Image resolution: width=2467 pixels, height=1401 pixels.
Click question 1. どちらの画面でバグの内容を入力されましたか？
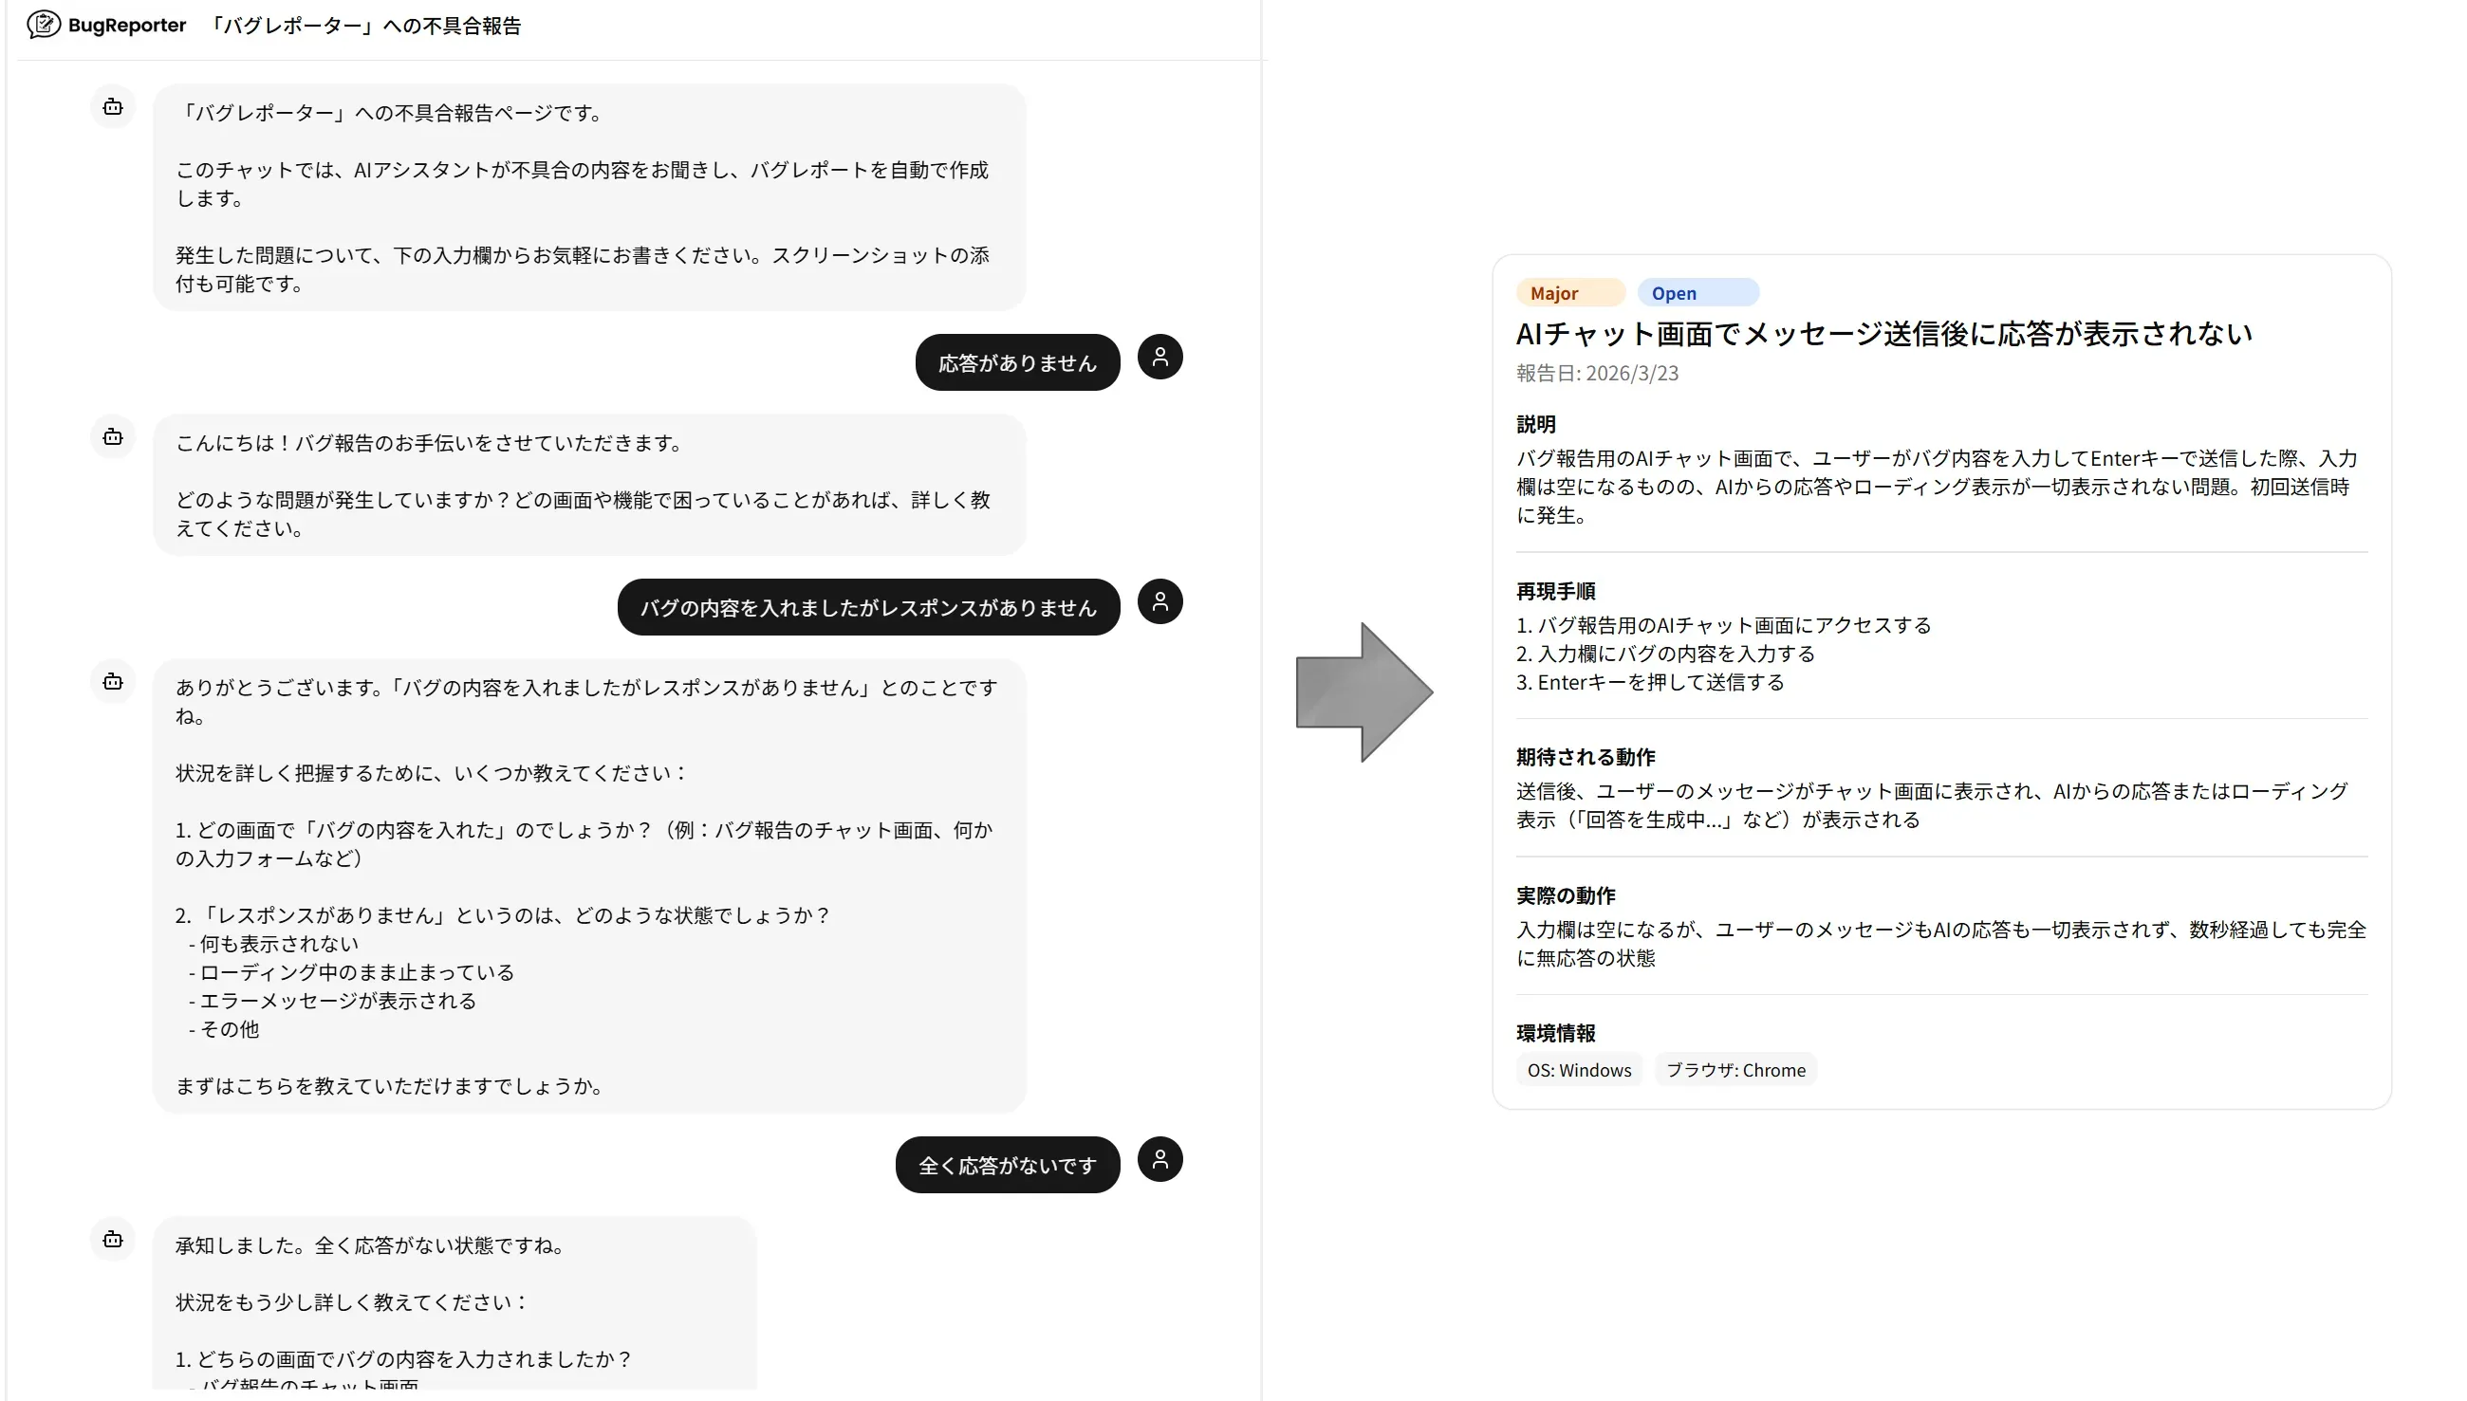point(403,1359)
